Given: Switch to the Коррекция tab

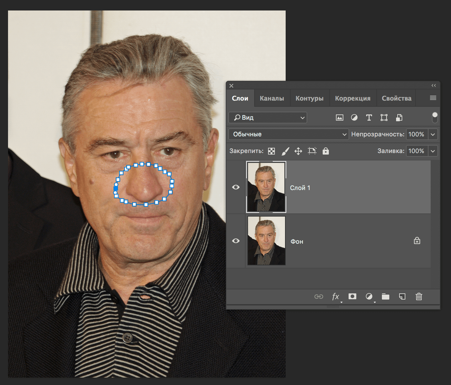Looking at the screenshot, I should click(x=353, y=98).
